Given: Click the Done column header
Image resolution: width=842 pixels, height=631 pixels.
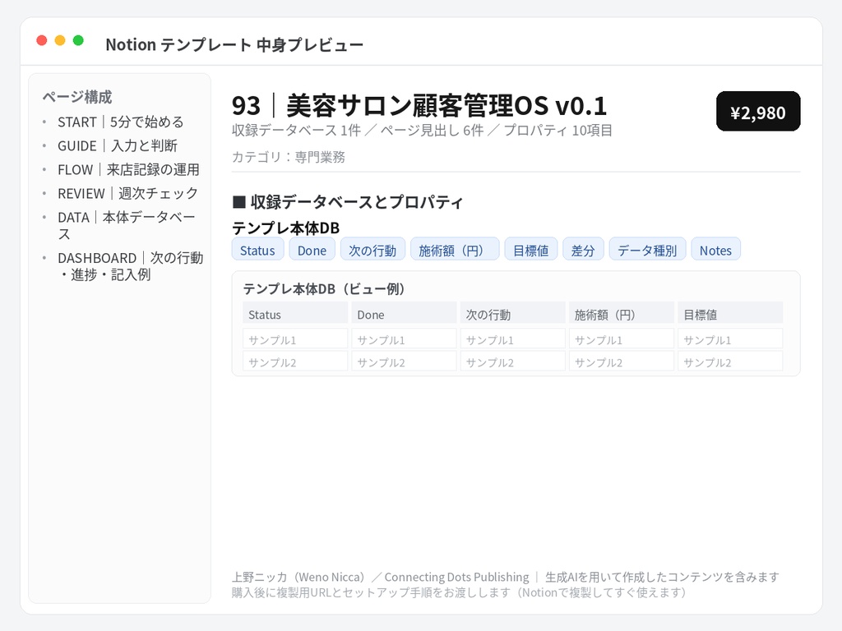Looking at the screenshot, I should pyautogui.click(x=404, y=314).
